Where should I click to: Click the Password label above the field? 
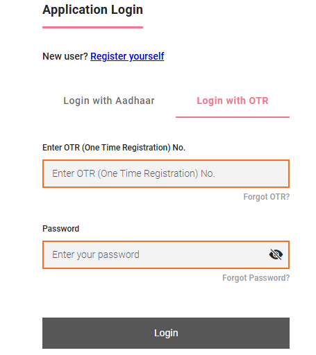click(x=60, y=229)
